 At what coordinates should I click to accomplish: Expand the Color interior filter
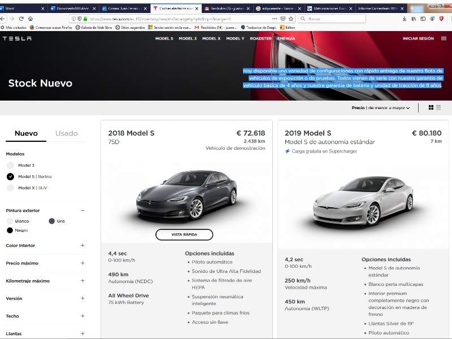coord(82,245)
